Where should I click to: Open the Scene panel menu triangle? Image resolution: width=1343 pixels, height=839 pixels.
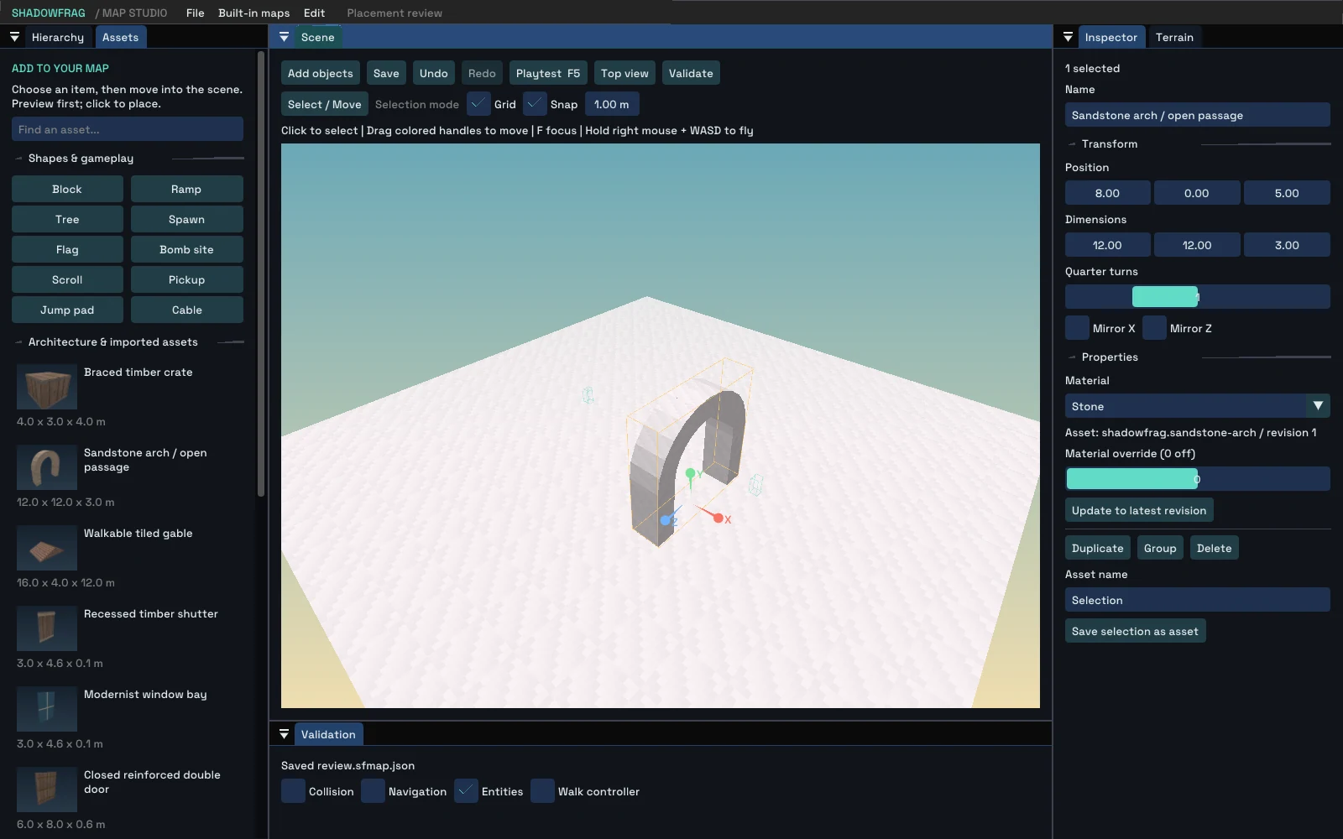[284, 37]
